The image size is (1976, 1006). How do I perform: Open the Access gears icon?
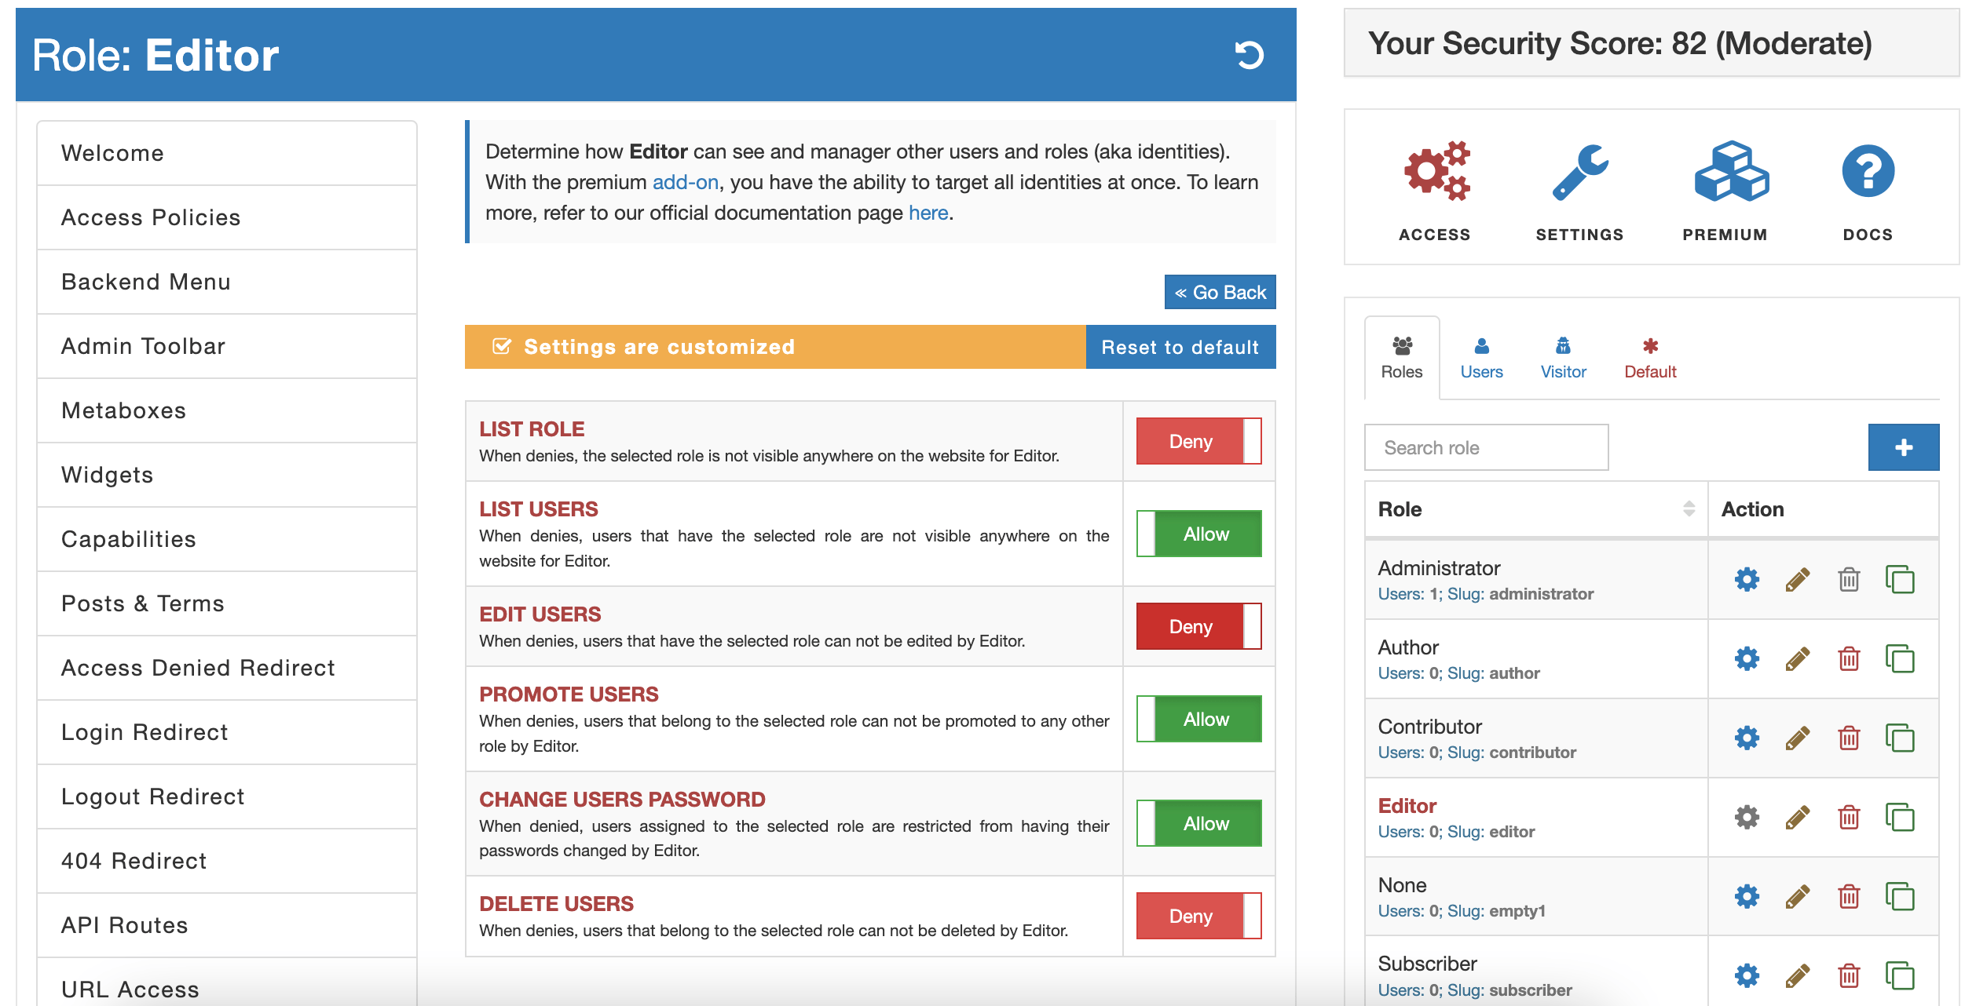tap(1436, 171)
